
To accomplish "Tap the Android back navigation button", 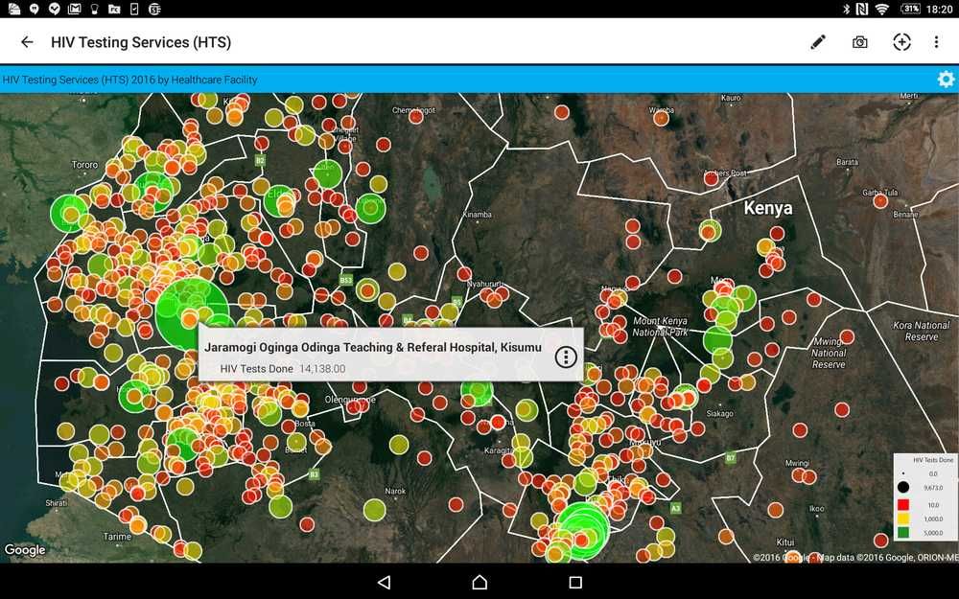I will click(x=384, y=582).
